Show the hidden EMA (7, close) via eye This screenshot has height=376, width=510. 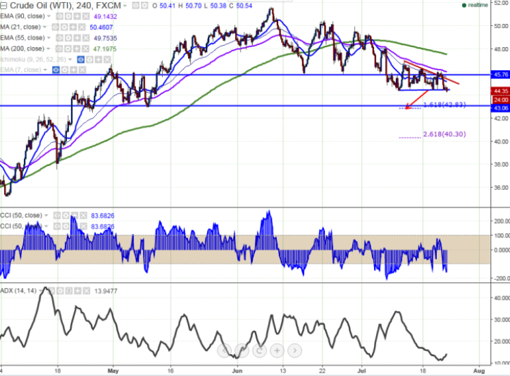pyautogui.click(x=56, y=70)
